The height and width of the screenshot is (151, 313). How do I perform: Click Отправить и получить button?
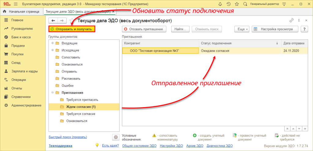[72, 29]
